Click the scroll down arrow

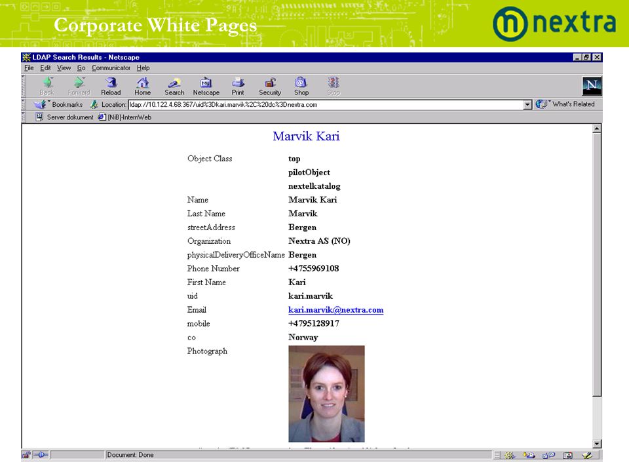[x=597, y=444]
